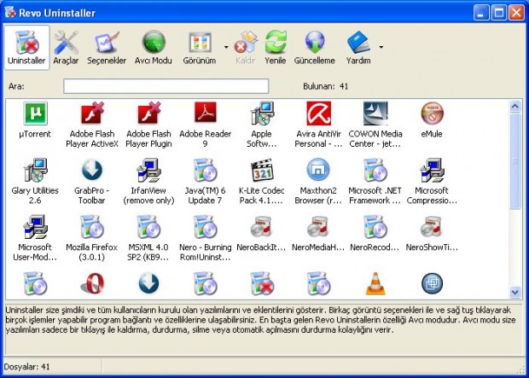Minimize the Revo Uninstaller window
This screenshot has height=378, width=529.
(x=481, y=13)
